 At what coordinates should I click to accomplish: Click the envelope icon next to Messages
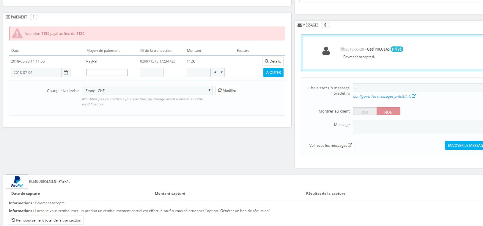tap(300, 25)
